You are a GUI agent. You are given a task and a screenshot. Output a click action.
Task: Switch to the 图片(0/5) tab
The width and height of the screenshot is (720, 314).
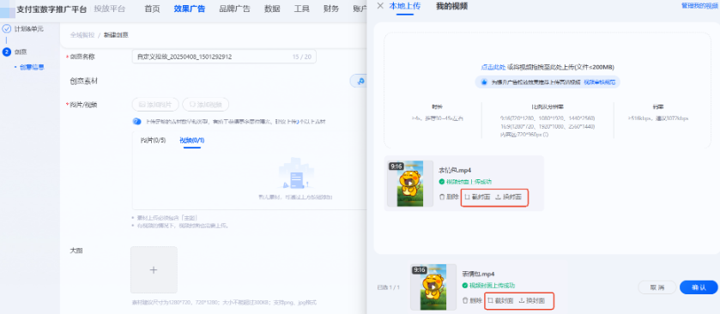154,140
